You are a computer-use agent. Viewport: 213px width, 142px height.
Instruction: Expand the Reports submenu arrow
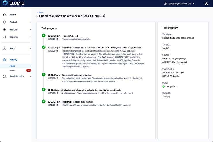tap(30, 37)
